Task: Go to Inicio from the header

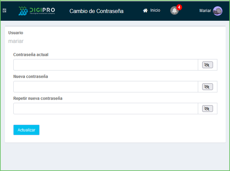Action: (155, 10)
